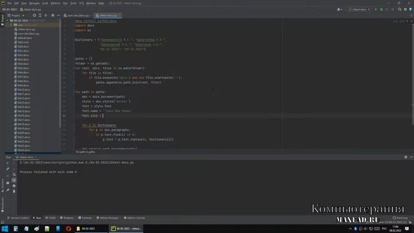Click the Search Everywhere magnifier icon
The width and height of the screenshot is (414, 233).
pos(400,9)
